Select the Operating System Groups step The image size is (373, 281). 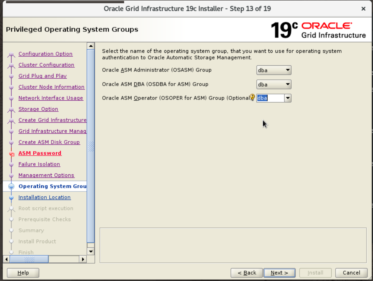(x=52, y=186)
